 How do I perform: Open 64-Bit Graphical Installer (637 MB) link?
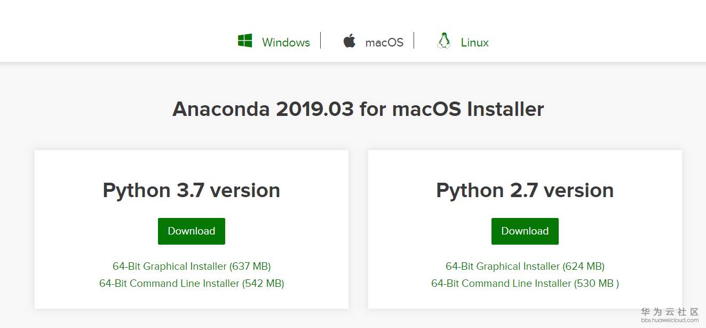(192, 266)
